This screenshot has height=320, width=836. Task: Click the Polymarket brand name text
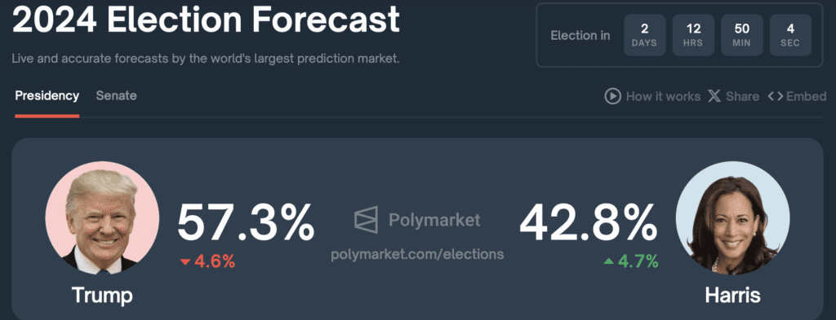434,220
